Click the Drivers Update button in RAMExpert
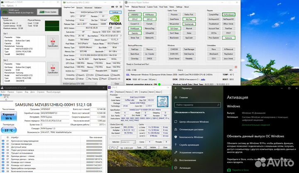The height and width of the screenshot is (173, 299). click(x=48, y=12)
